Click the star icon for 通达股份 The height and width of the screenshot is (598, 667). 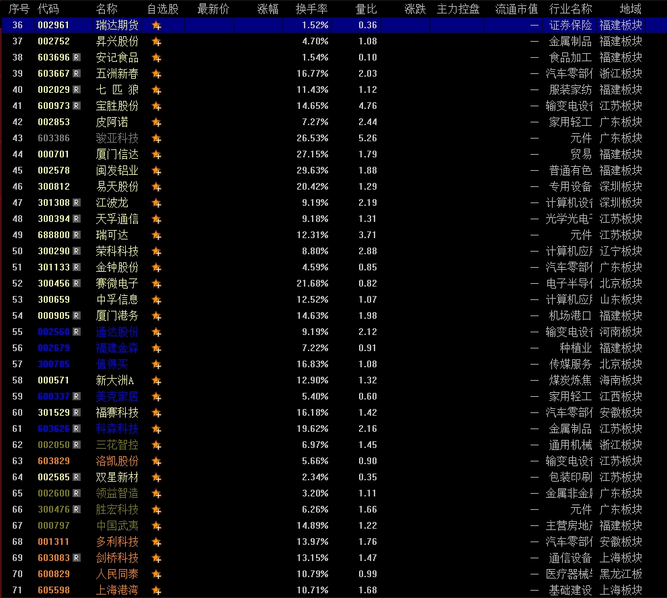pyautogui.click(x=157, y=332)
